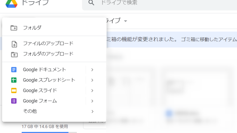237x133 pixels.
Task: Select フォルダ from the new menu
Action: coord(32,28)
